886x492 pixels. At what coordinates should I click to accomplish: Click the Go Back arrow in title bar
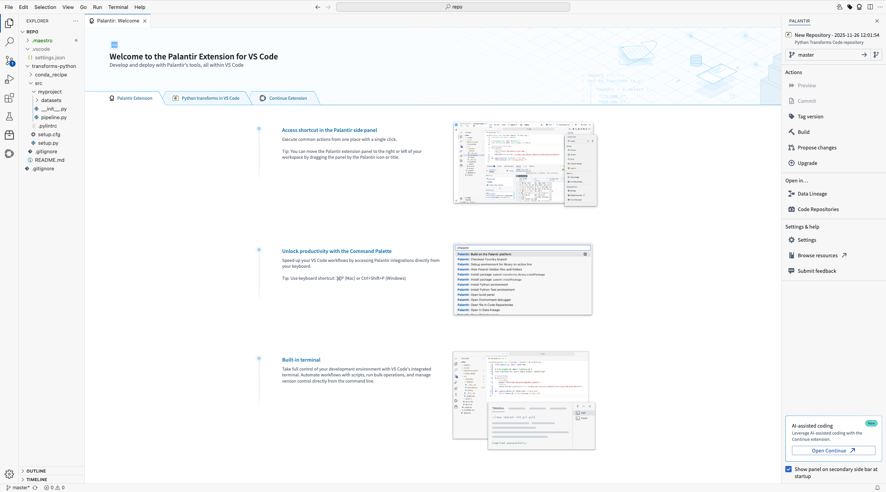[318, 7]
